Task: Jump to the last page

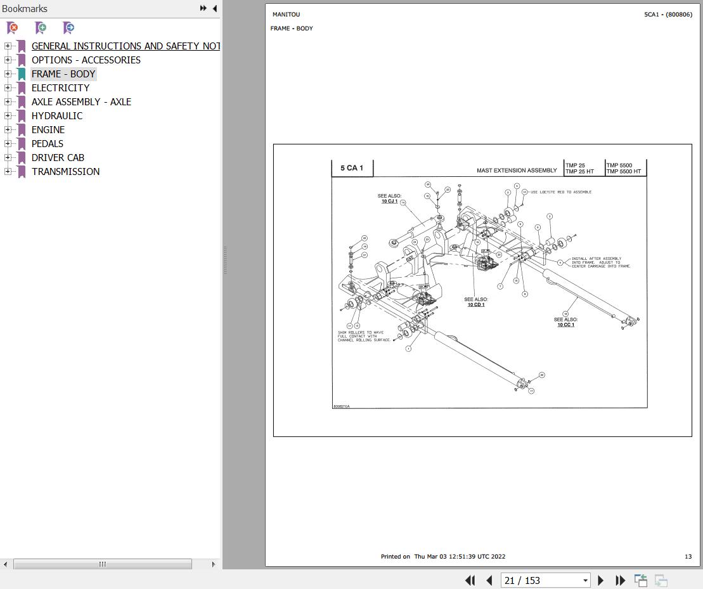Action: [620, 581]
